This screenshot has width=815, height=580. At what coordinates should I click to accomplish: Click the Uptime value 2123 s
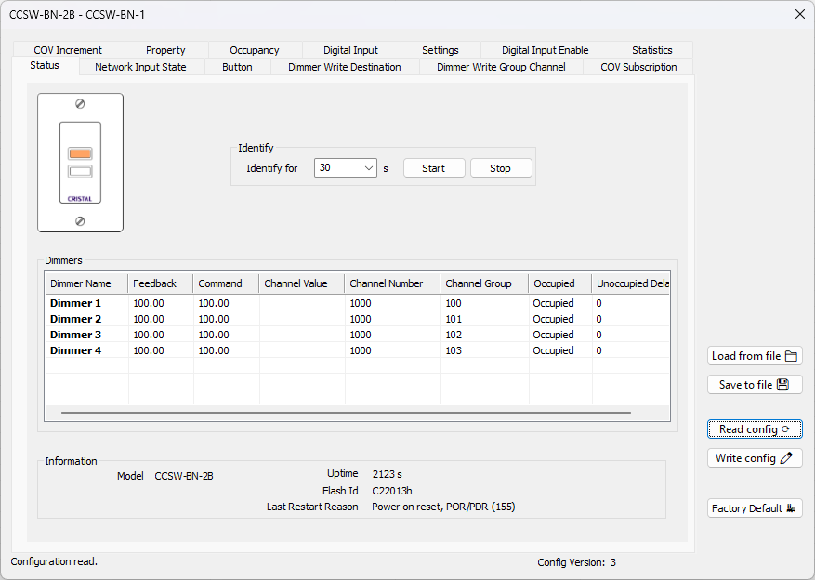(388, 474)
